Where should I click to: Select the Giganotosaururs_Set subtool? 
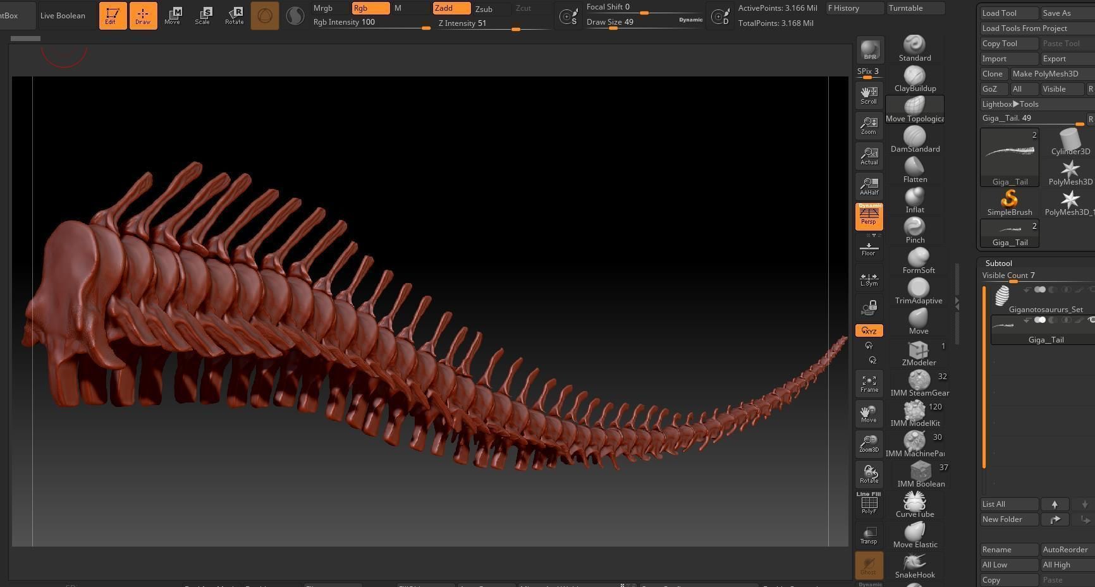coord(1042,299)
